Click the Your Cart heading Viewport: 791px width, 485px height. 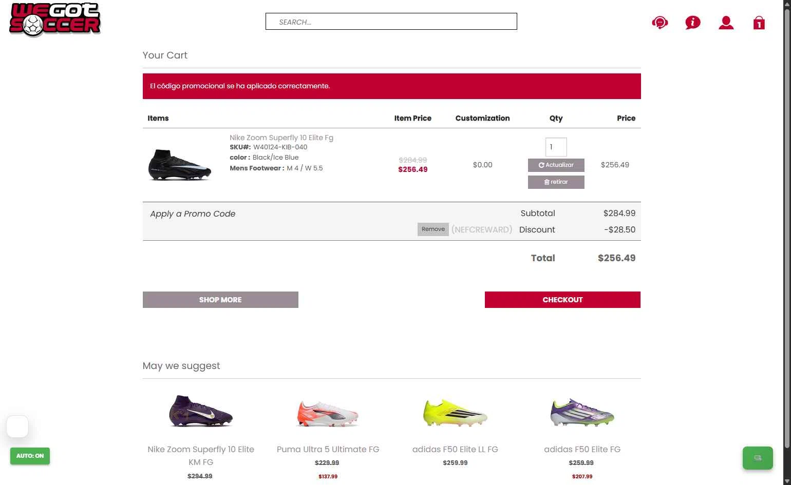pyautogui.click(x=165, y=55)
